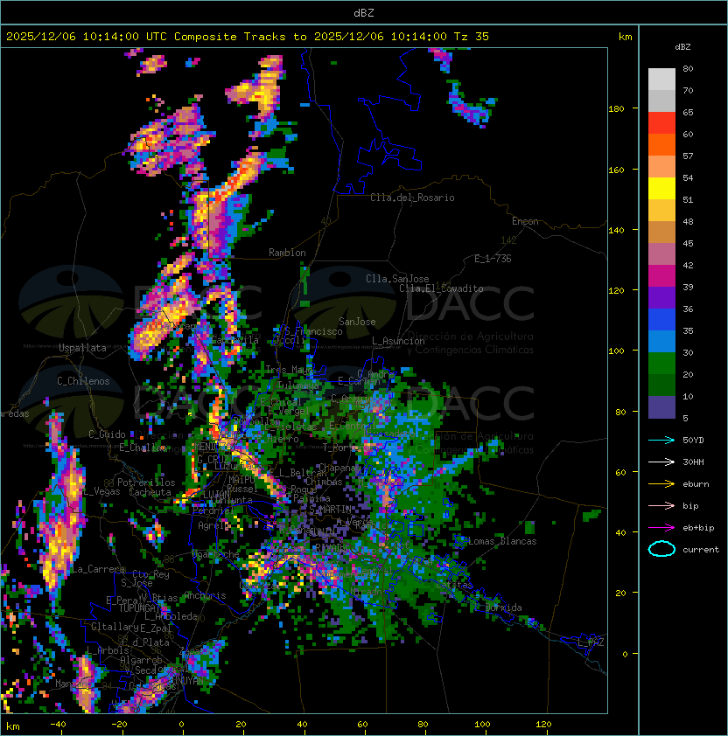Click the pink bip arrow legend icon
Viewport: 728px width, 736px height.
coord(661,505)
